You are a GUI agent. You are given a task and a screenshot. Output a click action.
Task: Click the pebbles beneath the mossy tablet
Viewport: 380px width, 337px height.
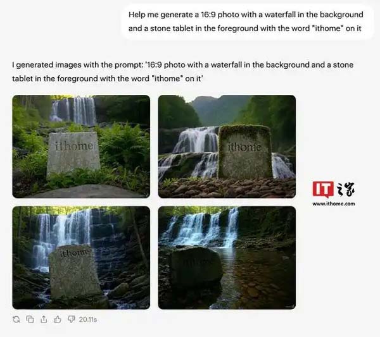[x=227, y=188]
